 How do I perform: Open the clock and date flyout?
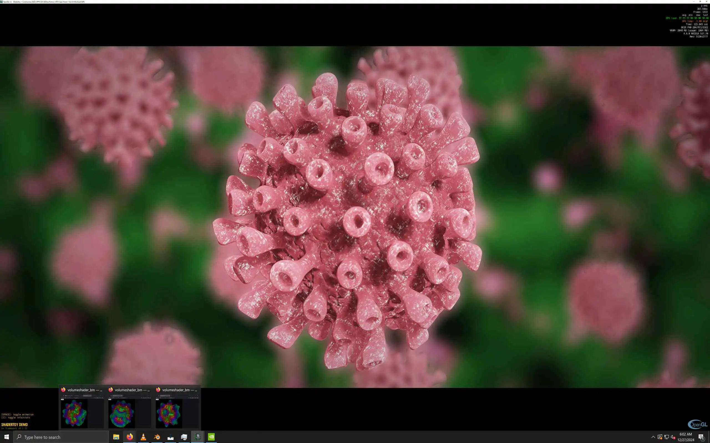tap(686, 437)
